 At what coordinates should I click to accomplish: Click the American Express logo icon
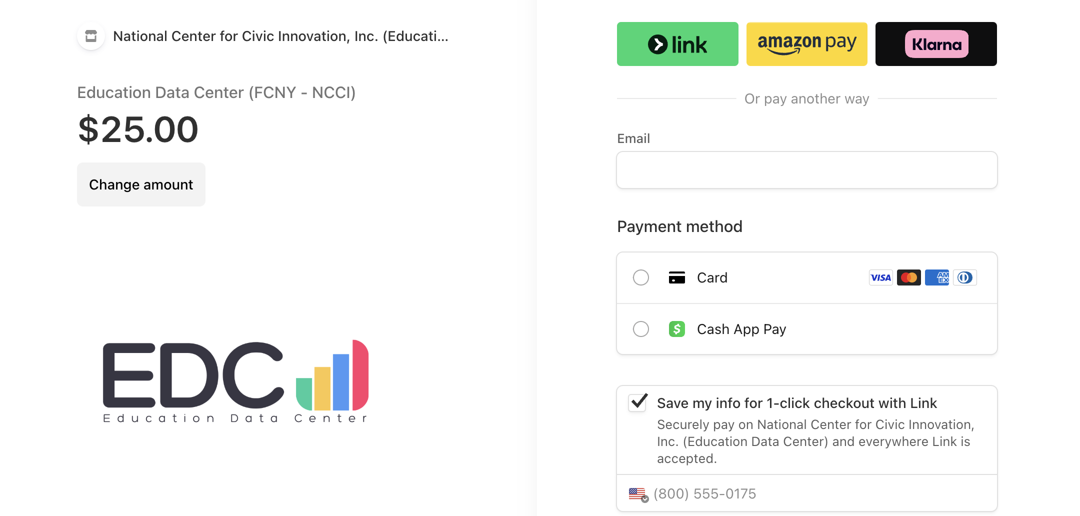(936, 277)
